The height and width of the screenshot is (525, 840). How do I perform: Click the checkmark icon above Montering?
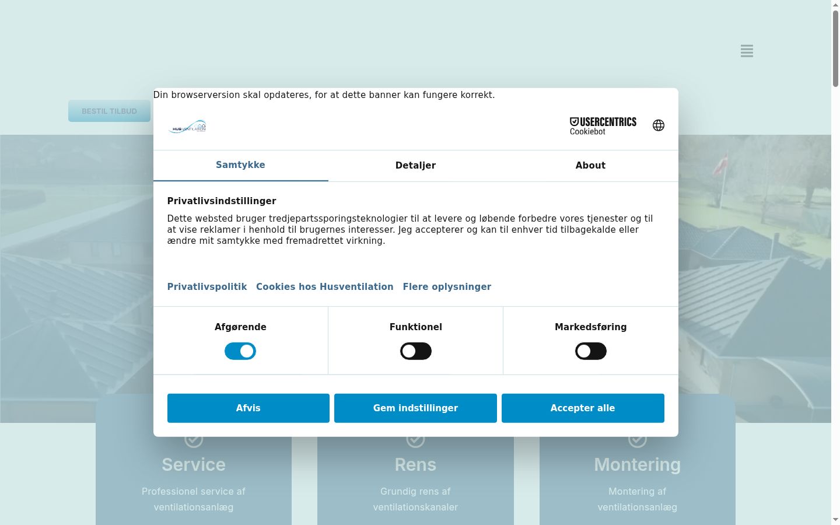pyautogui.click(x=638, y=439)
